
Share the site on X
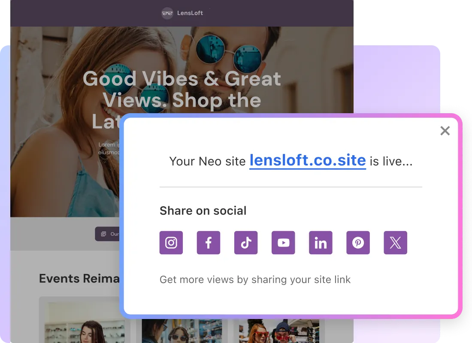[395, 243]
